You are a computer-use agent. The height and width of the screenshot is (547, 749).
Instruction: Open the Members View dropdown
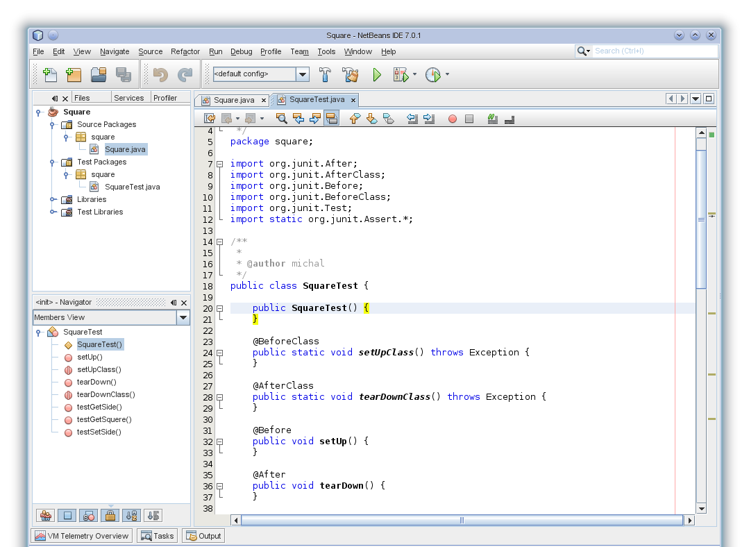click(183, 317)
